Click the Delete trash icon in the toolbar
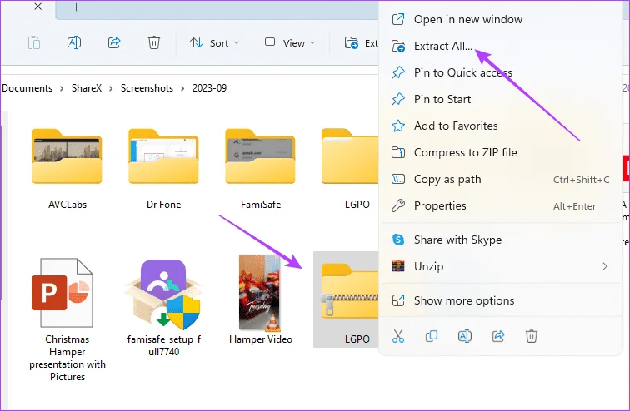 pos(154,42)
